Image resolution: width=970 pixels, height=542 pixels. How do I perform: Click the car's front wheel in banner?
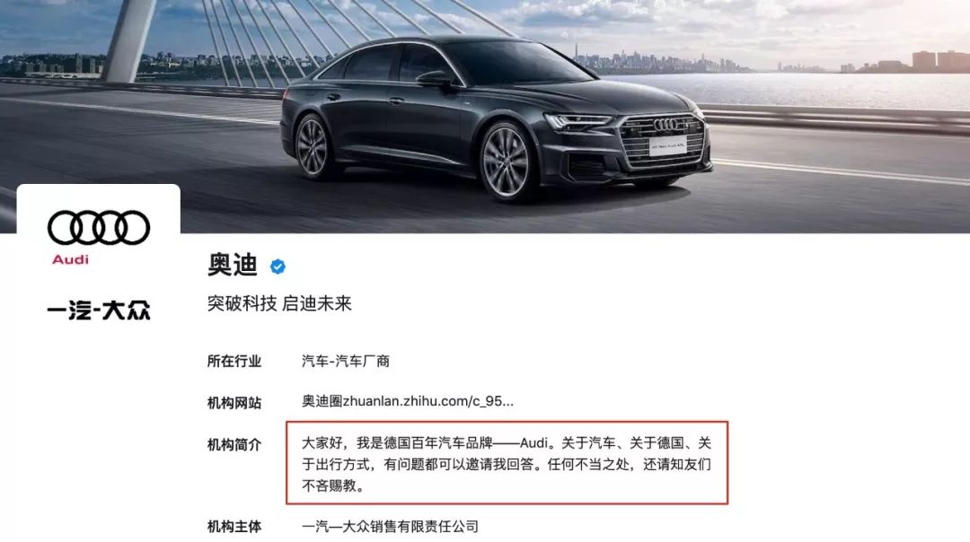pos(506,162)
